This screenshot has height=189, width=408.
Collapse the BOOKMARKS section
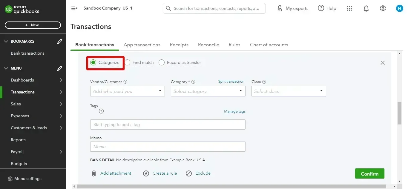(6, 42)
